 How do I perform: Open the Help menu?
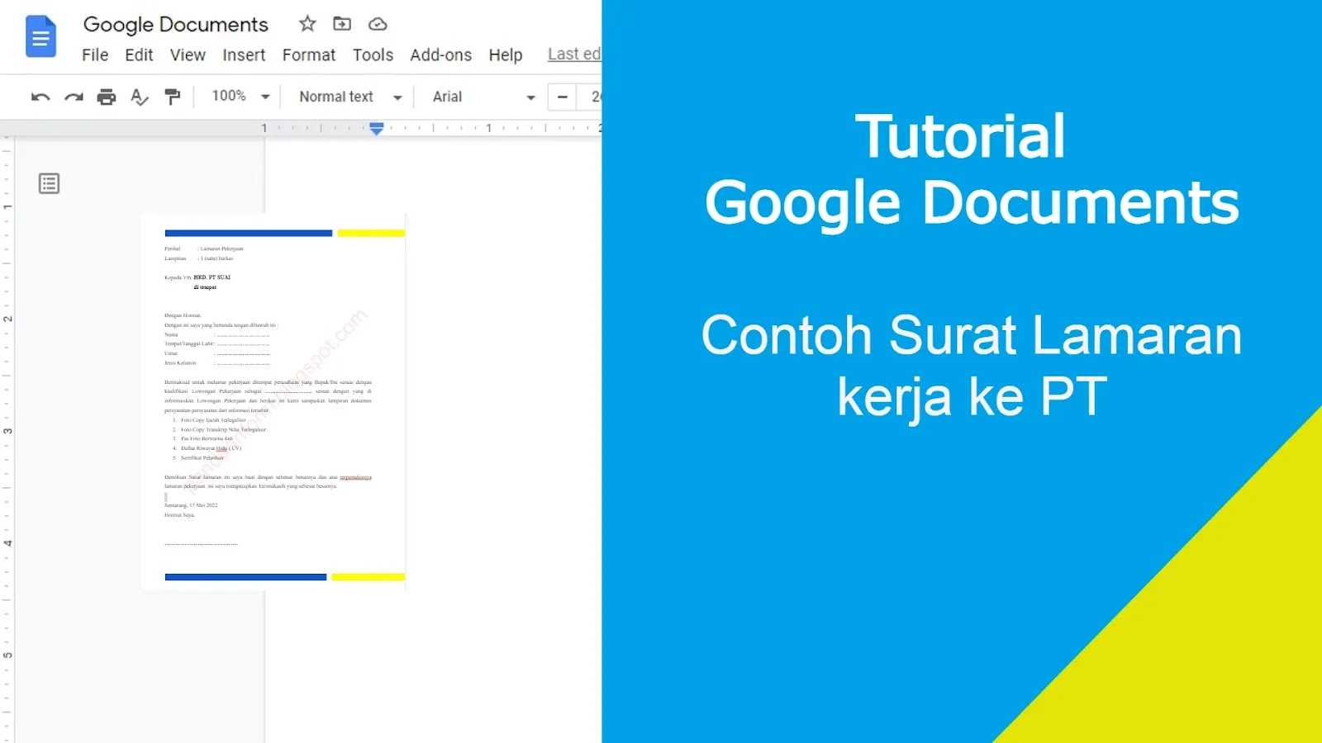[x=506, y=55]
